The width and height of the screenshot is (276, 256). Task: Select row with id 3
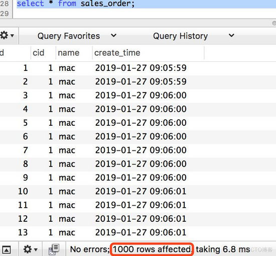[x=138, y=96]
